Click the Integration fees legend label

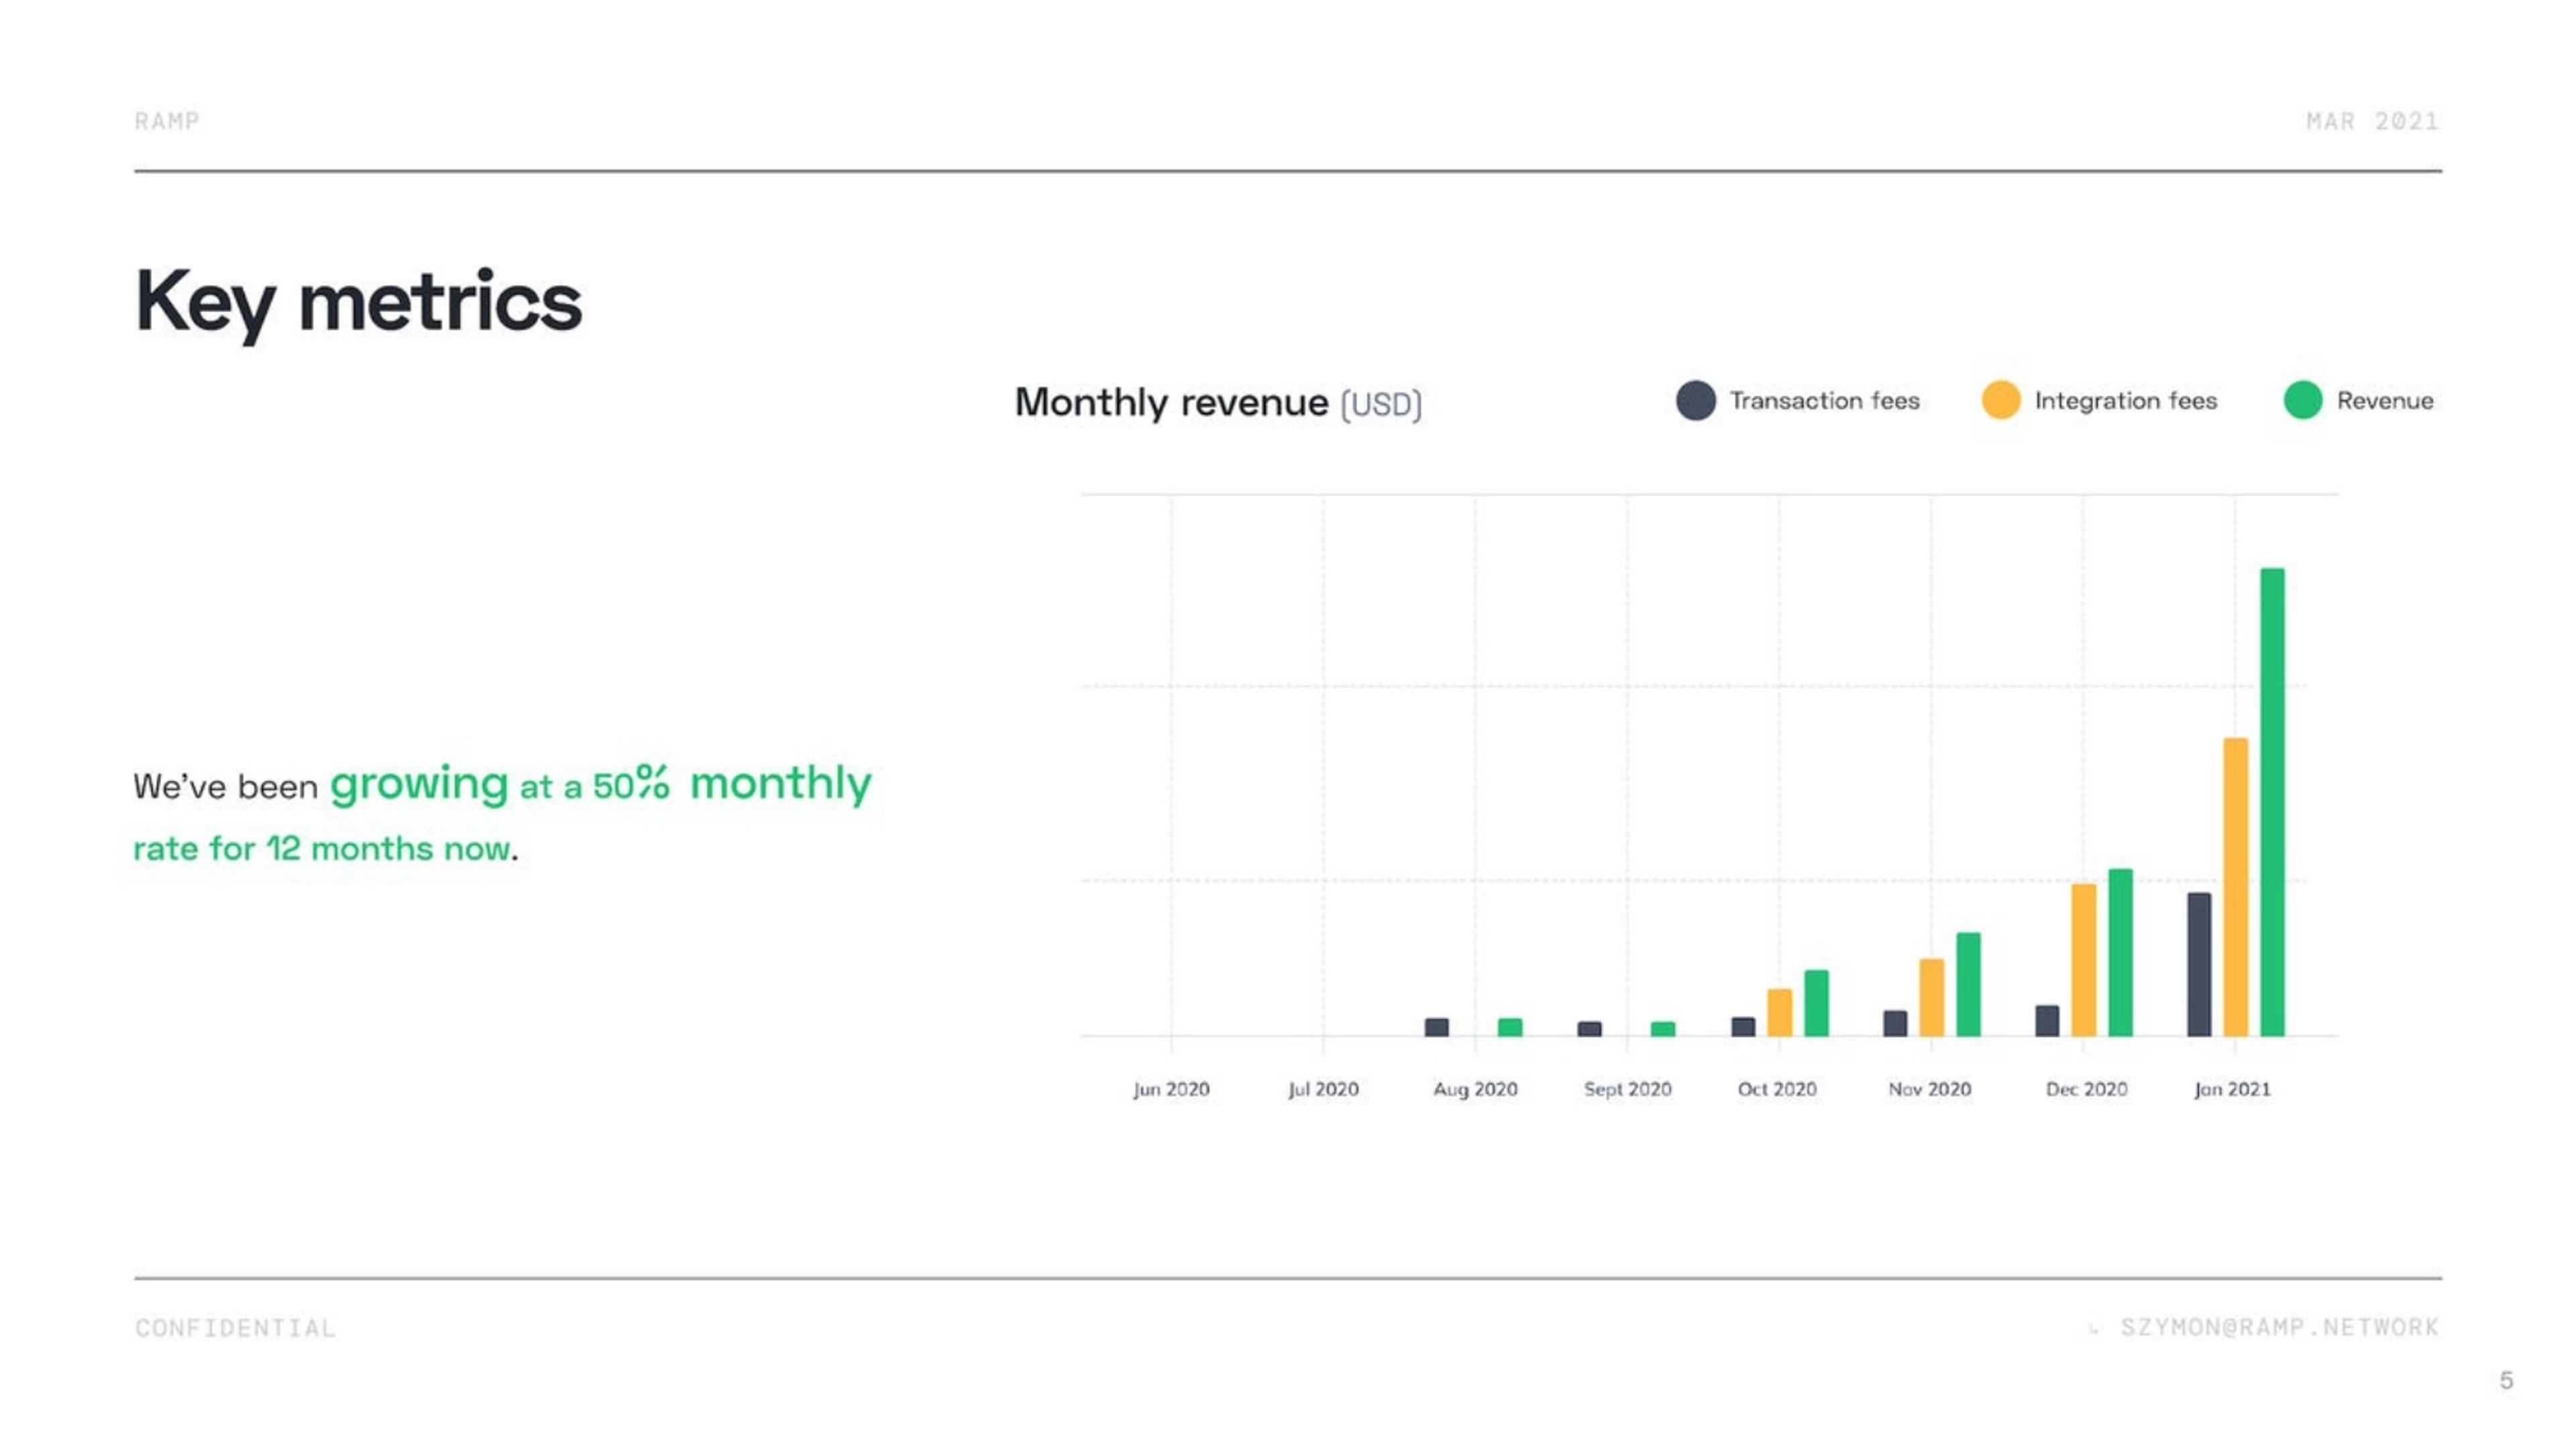tap(2125, 401)
